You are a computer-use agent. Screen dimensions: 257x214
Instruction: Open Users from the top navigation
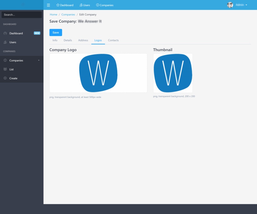pos(85,5)
